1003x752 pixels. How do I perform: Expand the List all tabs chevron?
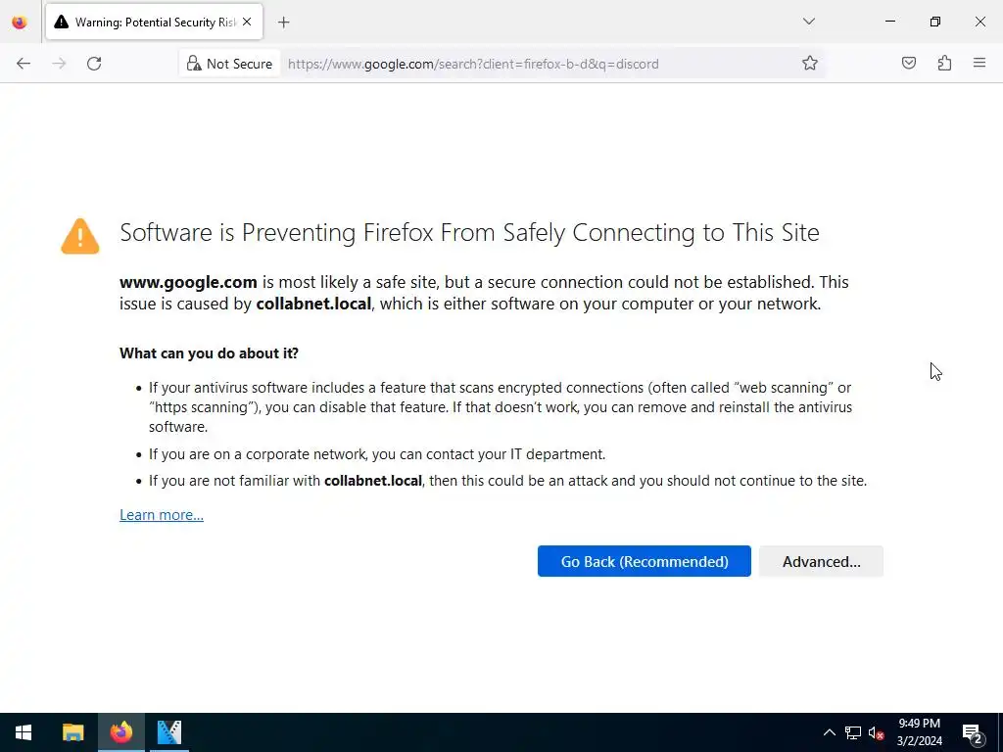809,22
